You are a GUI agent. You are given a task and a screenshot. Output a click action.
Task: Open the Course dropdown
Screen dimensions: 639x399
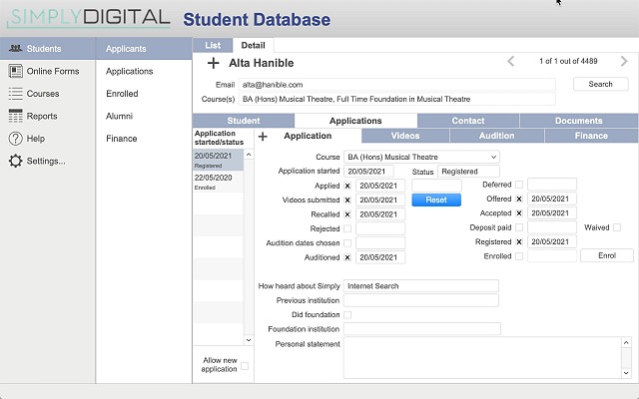(421, 157)
